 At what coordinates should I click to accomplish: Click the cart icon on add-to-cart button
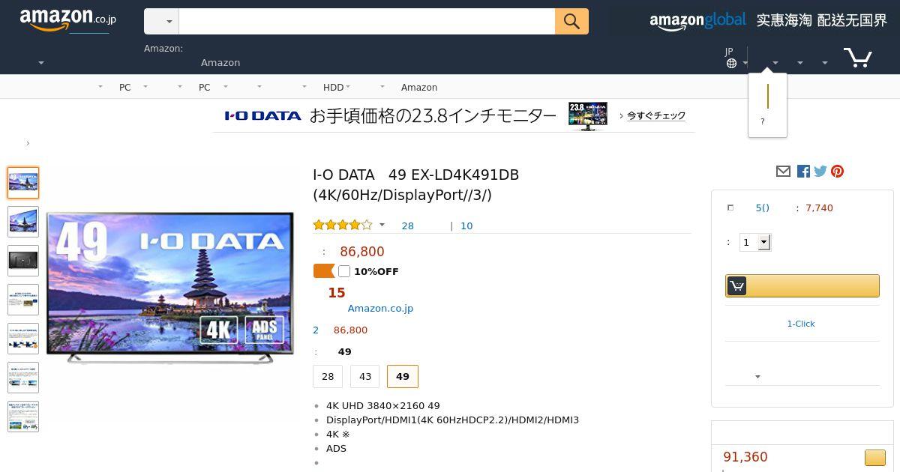point(736,285)
